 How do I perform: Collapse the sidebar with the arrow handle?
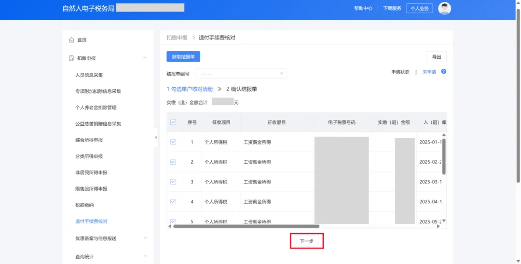[155, 137]
